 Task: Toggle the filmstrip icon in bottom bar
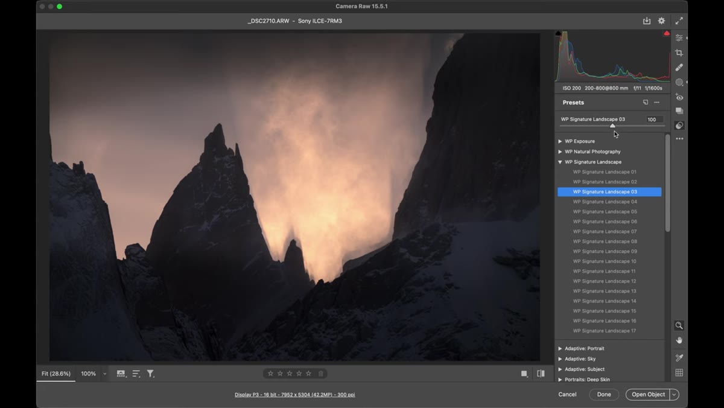[x=121, y=374]
